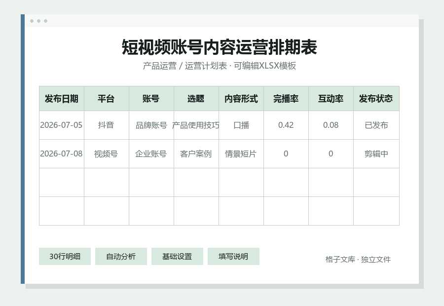The height and width of the screenshot is (306, 444).
Task: Open the 填写说明 tag
Action: click(x=233, y=257)
